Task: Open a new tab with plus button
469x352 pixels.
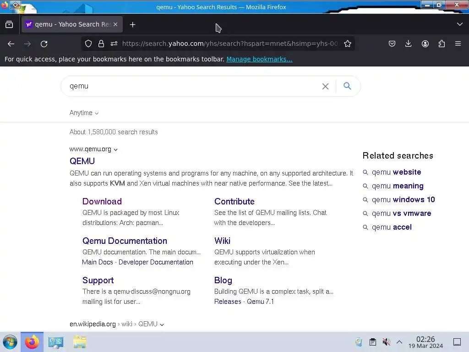Action: (133, 25)
